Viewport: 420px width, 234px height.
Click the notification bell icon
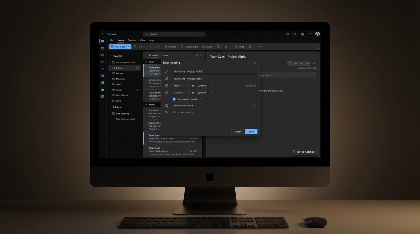pyautogui.click(x=295, y=34)
